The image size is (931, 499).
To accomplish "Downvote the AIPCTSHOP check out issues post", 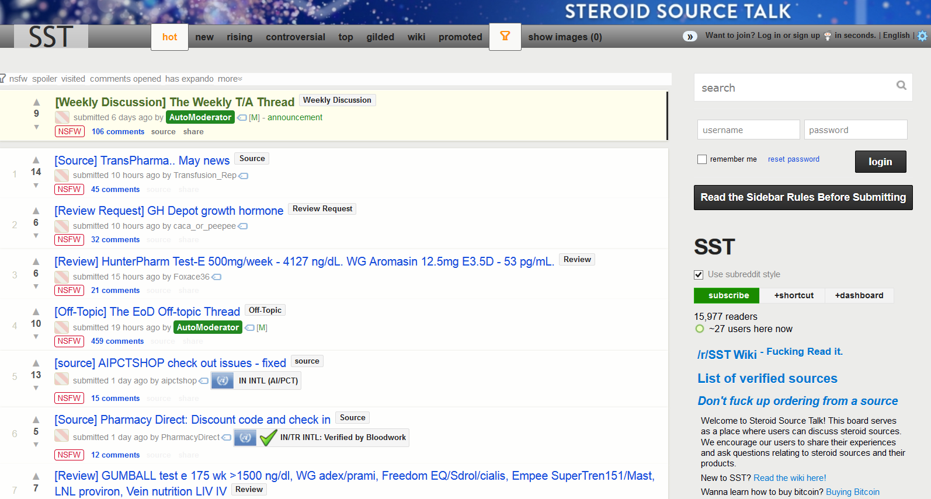I will tap(36, 388).
